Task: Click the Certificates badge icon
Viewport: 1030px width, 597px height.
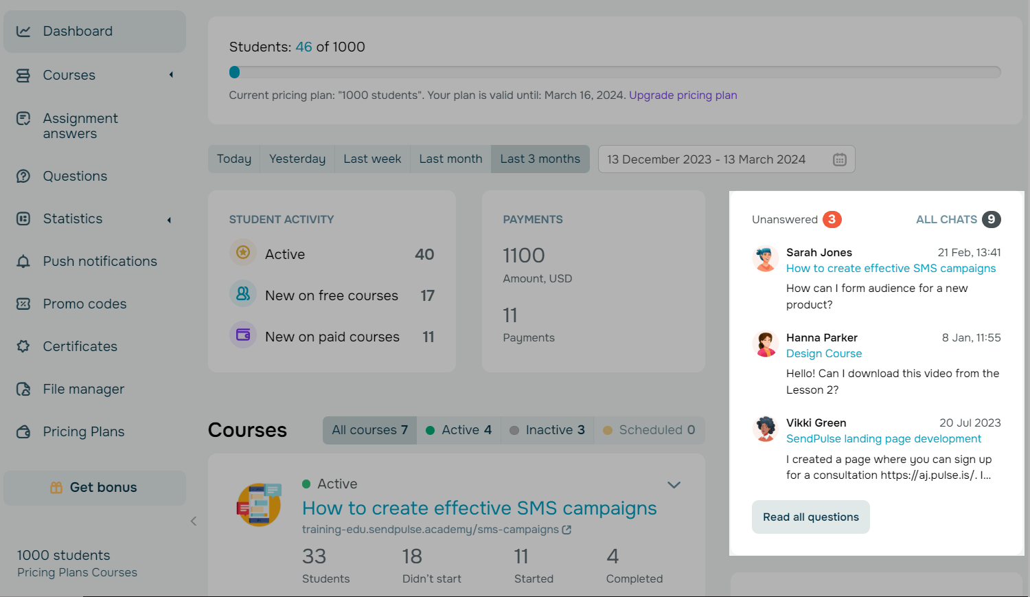Action: [23, 347]
